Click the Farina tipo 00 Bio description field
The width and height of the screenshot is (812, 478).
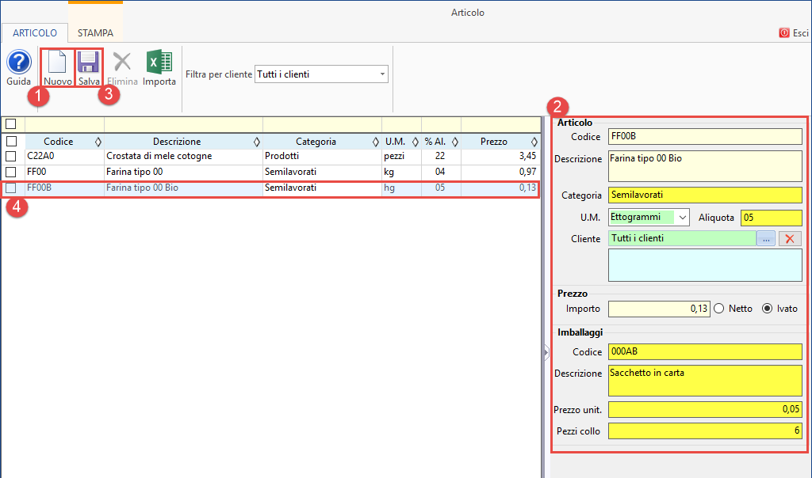click(705, 166)
